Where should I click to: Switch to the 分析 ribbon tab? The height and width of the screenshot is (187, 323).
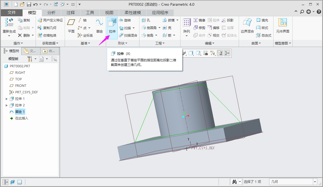coord(51,13)
